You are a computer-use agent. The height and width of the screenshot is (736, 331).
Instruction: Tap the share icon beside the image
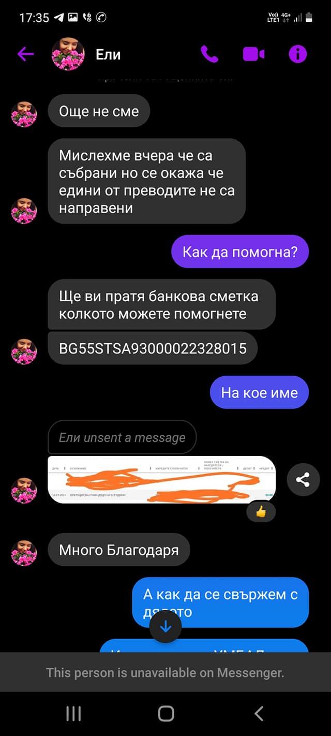(x=303, y=480)
